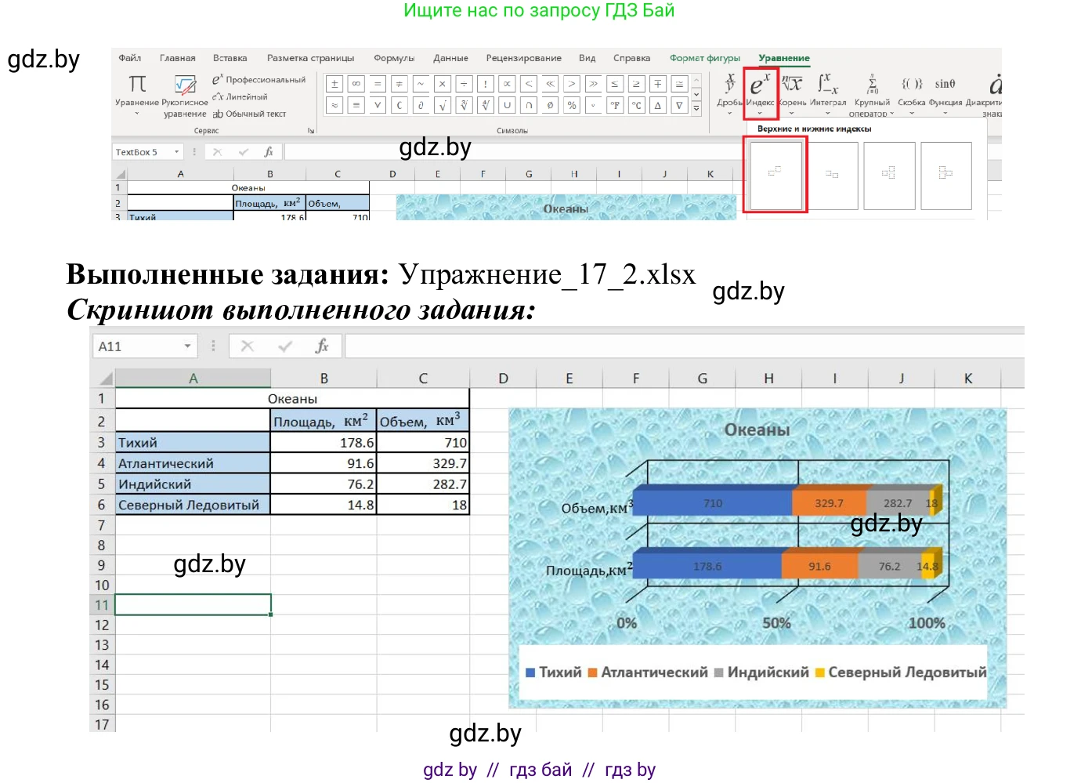Switch to the Формулы ribbon tab
Viewport: 1081px width, 783px height.
coord(393,58)
